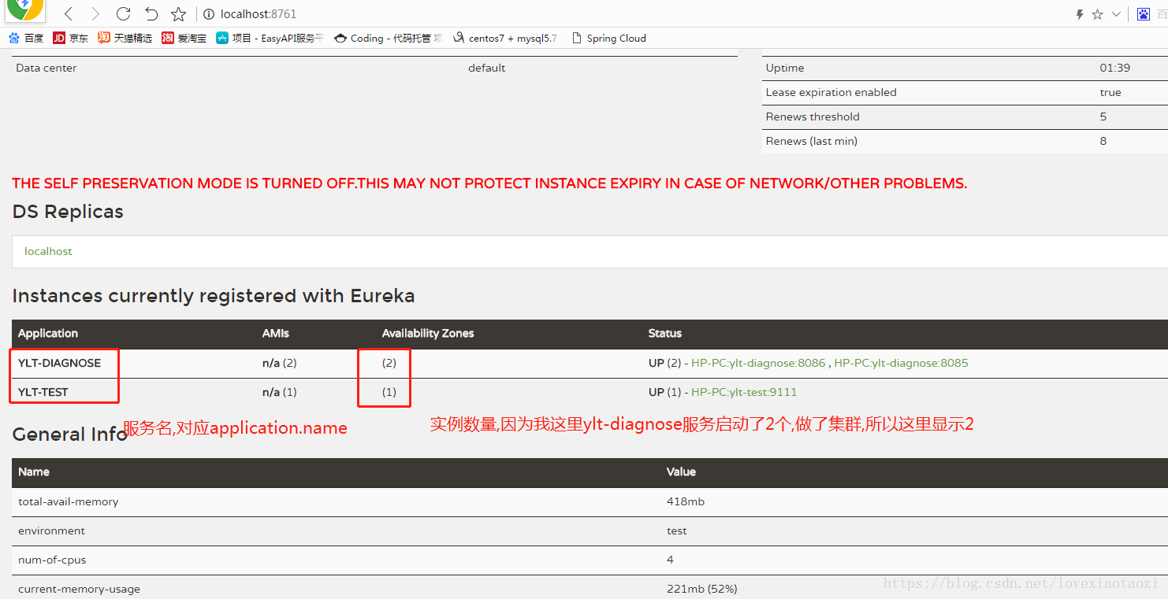Click the Application column header
The height and width of the screenshot is (599, 1168).
pyautogui.click(x=48, y=333)
